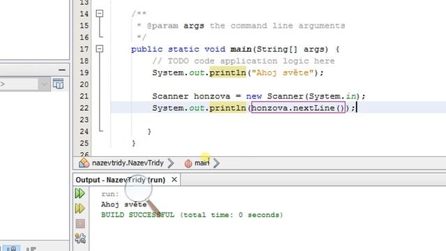Re-run the project with the green arrows icon
Viewport: 446px width, 251px height.
click(x=80, y=194)
